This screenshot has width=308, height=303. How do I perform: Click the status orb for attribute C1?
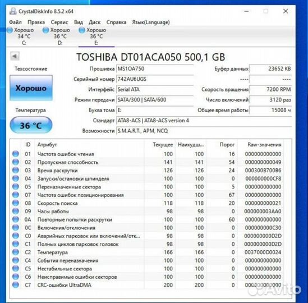click(16, 244)
